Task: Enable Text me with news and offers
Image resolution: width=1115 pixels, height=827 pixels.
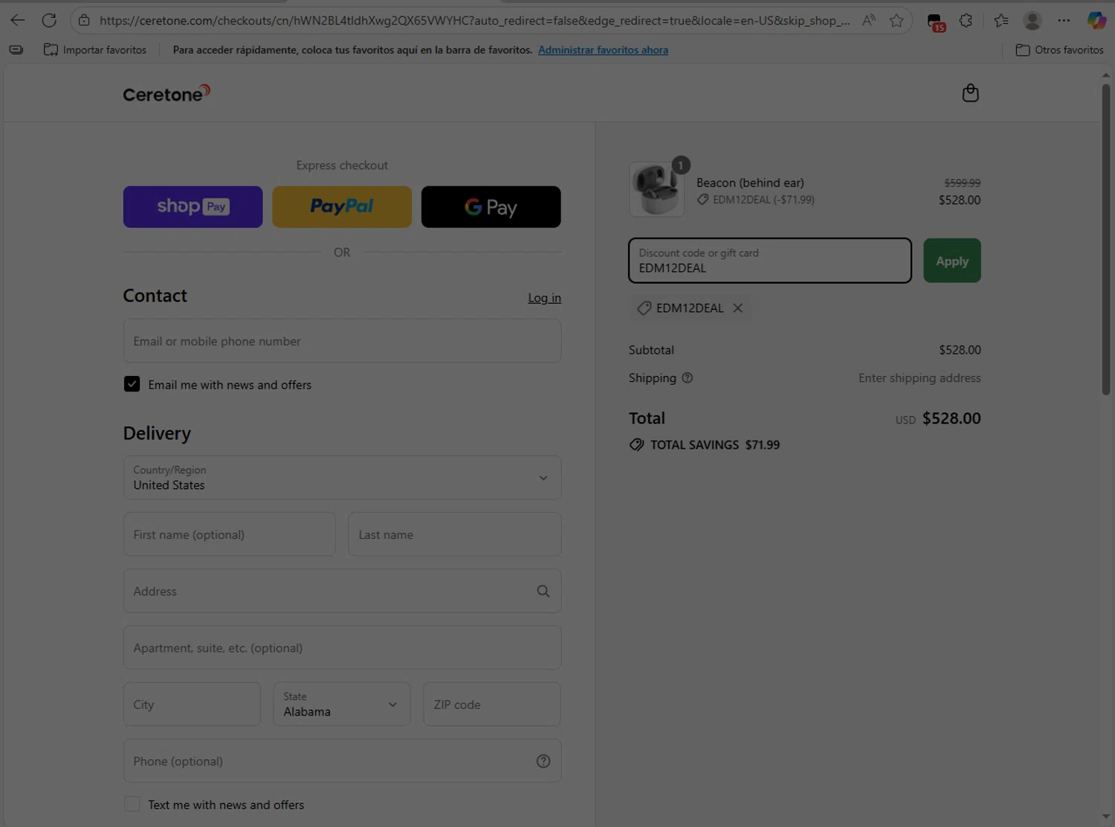Action: (132, 804)
